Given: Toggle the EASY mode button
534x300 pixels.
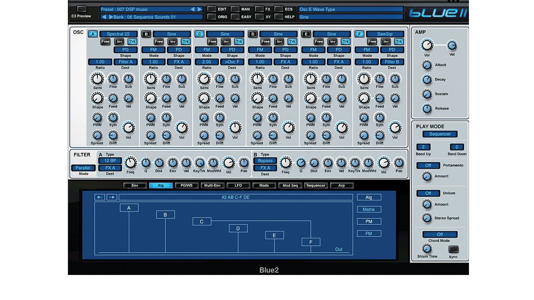Looking at the screenshot, I should 235,17.
